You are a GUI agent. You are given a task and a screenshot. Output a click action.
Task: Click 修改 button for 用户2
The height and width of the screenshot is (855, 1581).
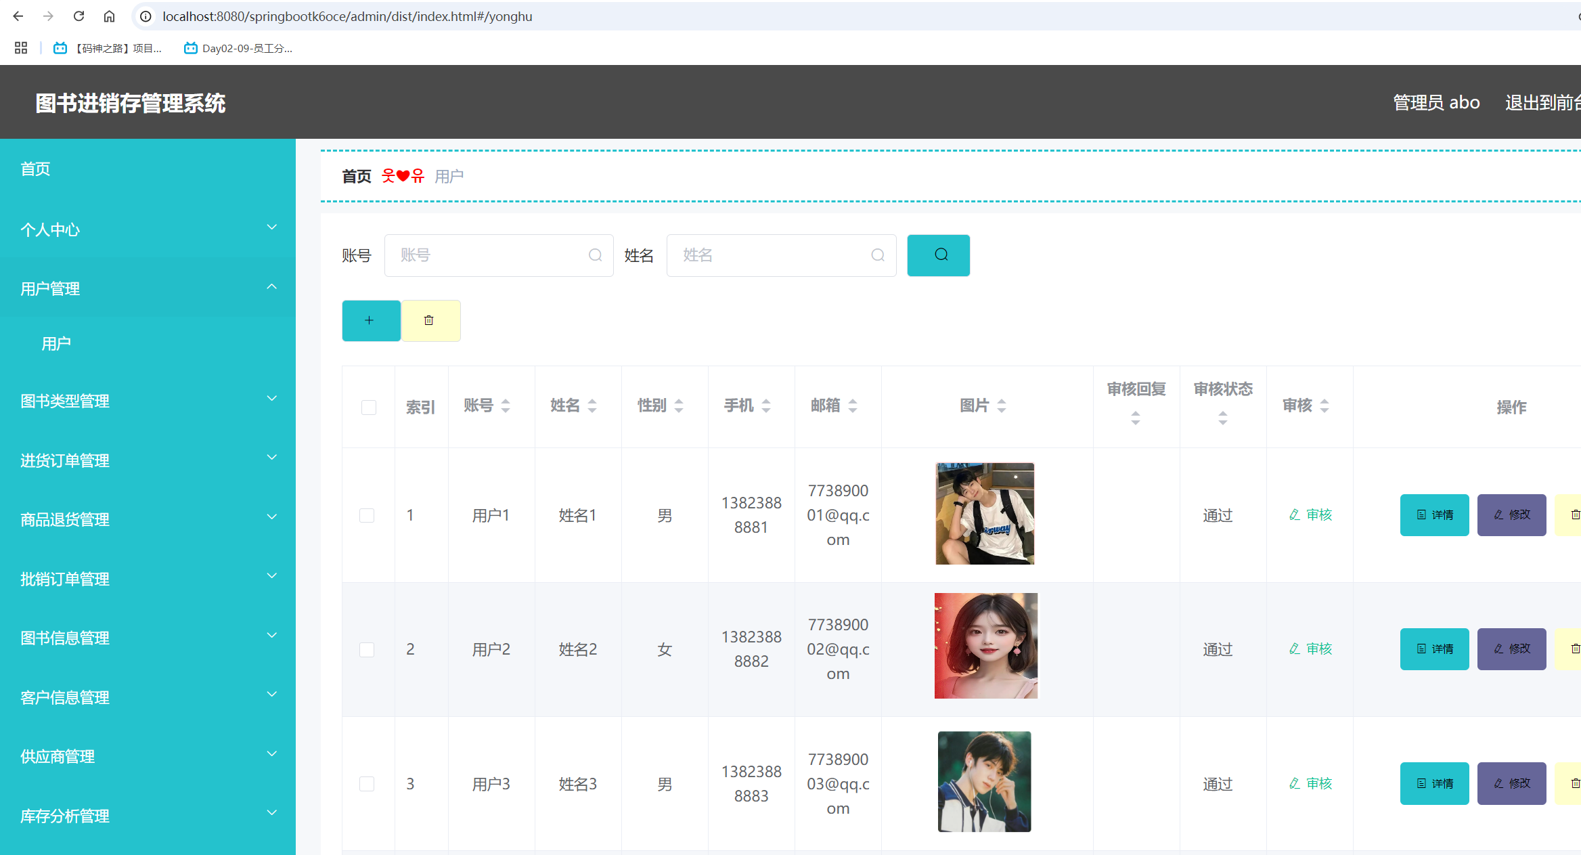1511,649
